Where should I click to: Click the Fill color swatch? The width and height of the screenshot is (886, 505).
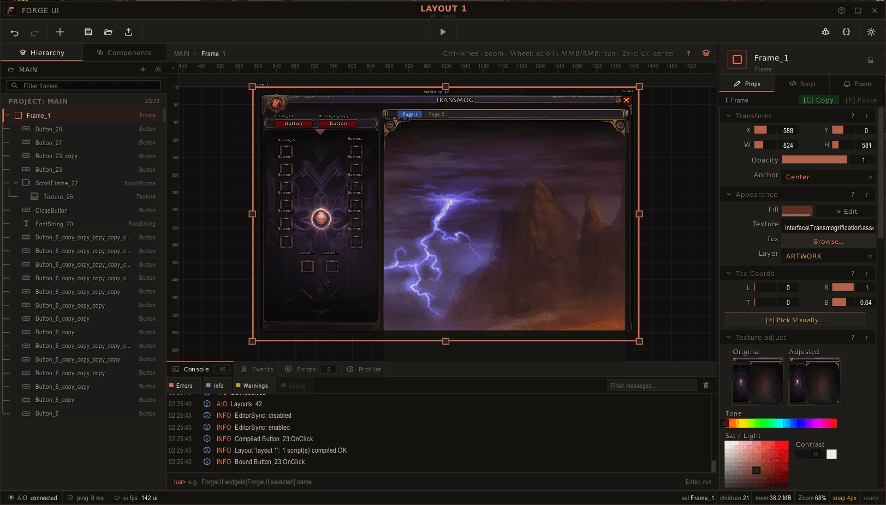tap(797, 211)
